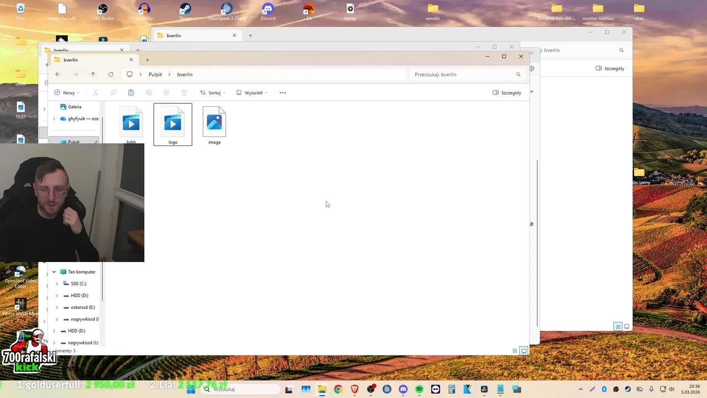Select the logo video file
The height and width of the screenshot is (398, 707).
[173, 125]
